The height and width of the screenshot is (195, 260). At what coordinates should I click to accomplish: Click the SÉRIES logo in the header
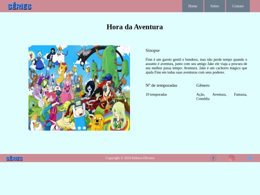pos(19,6)
